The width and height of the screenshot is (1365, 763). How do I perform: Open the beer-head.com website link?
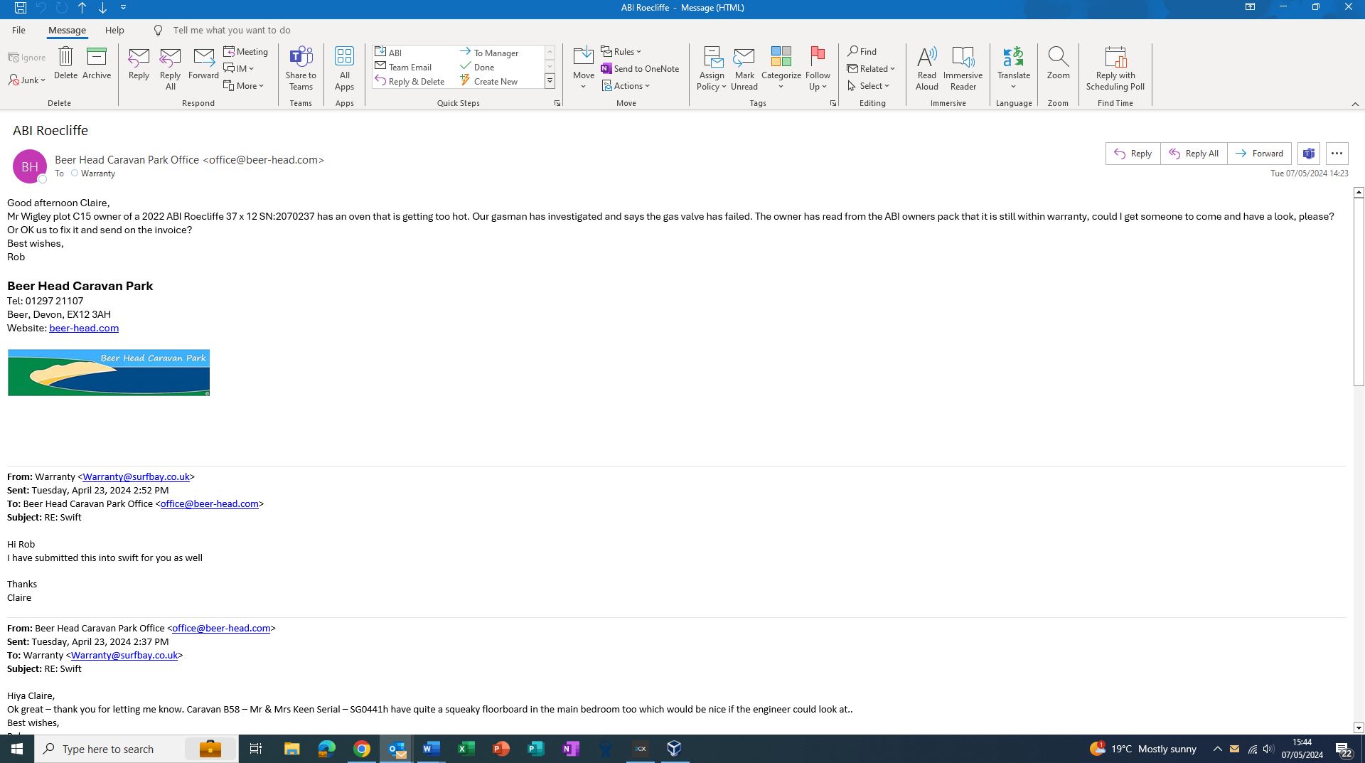coord(84,329)
